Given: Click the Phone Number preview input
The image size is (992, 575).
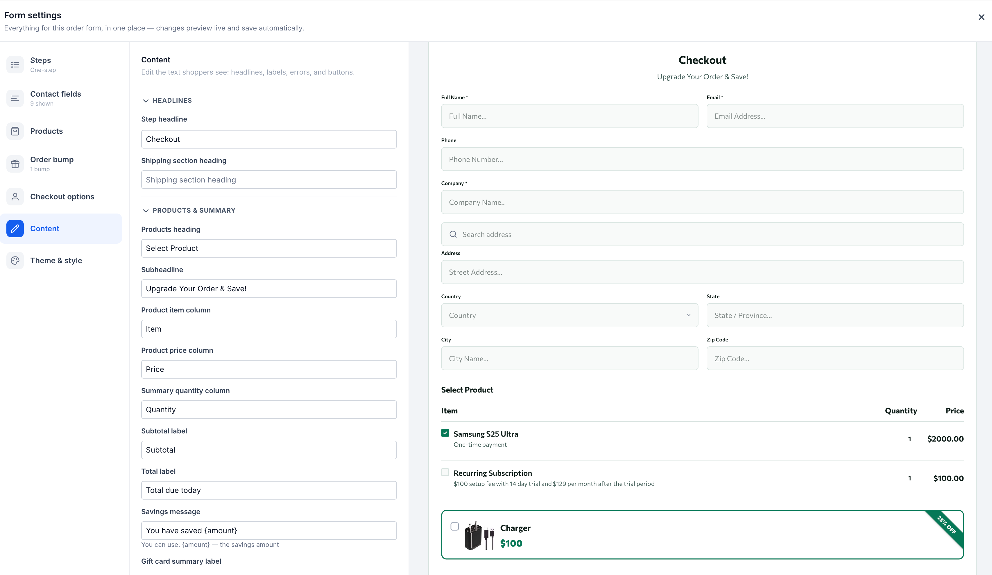Looking at the screenshot, I should click(702, 159).
